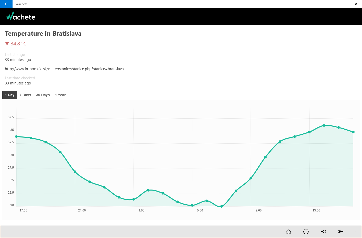Show the 30 Days chart range
Screen dimensions: 362x238
(x=43, y=95)
